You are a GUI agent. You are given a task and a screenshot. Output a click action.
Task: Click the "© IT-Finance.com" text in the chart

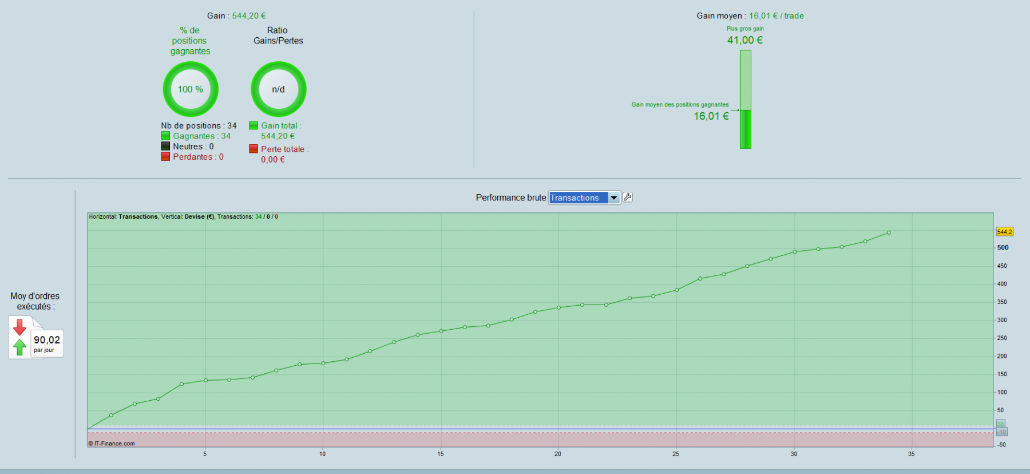point(112,444)
